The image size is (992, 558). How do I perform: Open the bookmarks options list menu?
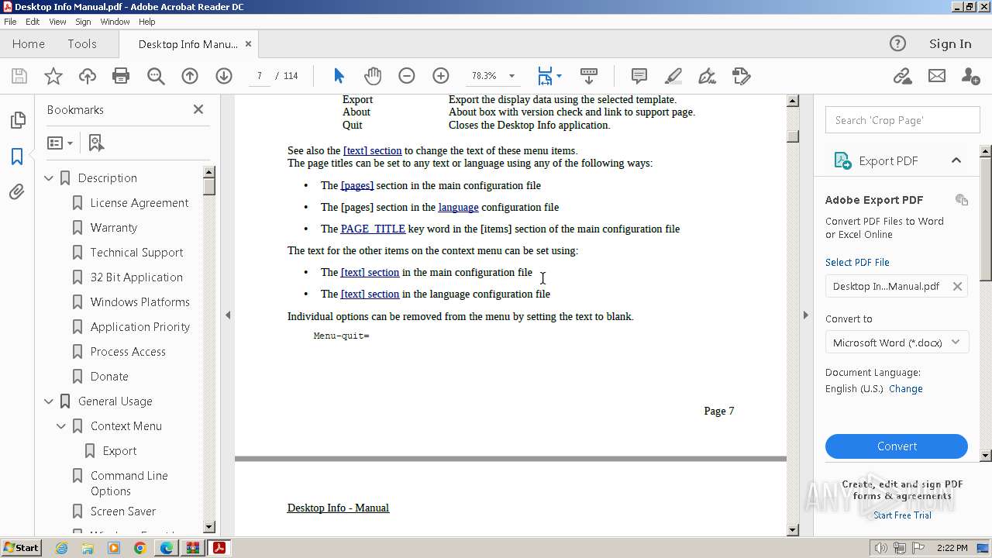(x=60, y=143)
